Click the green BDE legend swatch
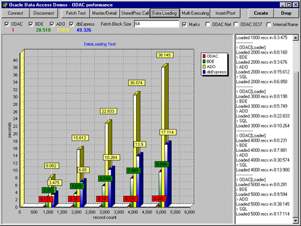The image size is (301, 226). (x=204, y=61)
